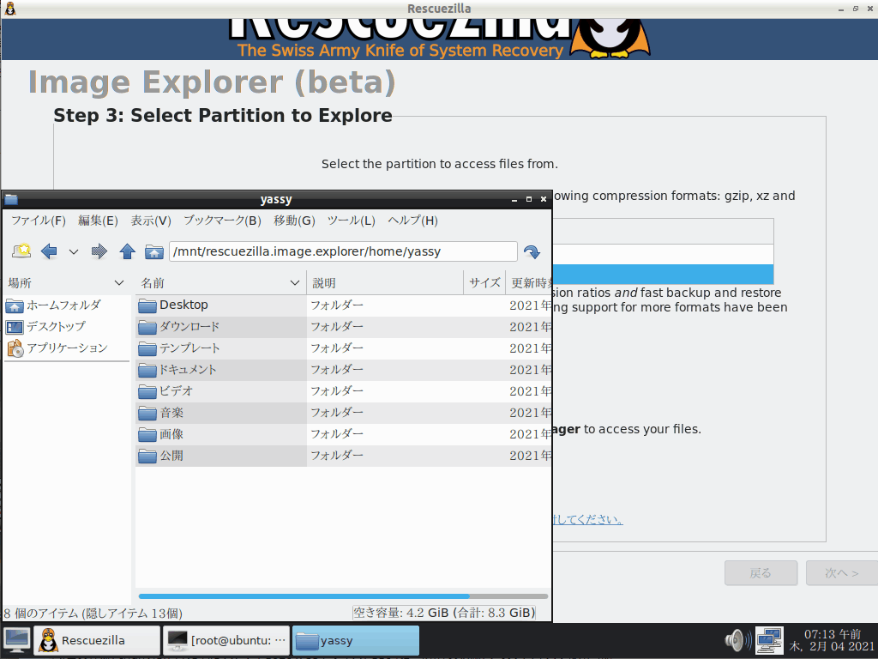Open the ファイル(F) menu
Image resolution: width=878 pixels, height=659 pixels.
39,221
